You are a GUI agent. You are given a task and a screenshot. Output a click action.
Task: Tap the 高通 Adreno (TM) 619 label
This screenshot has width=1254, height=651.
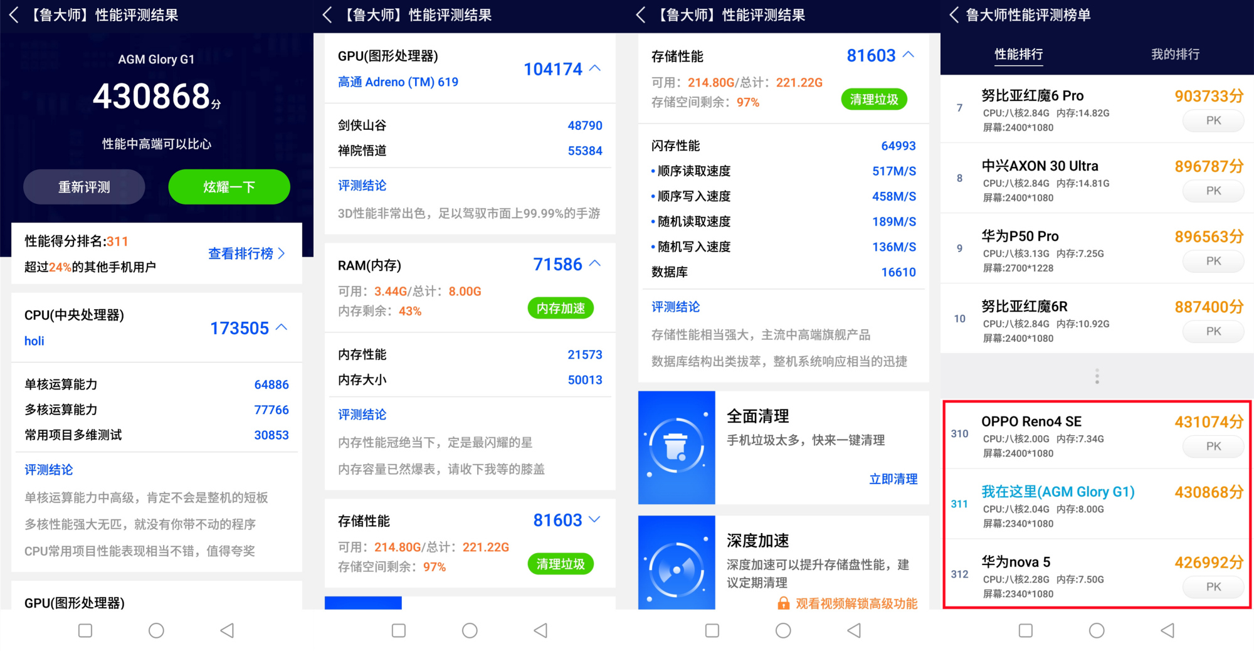[x=398, y=82]
